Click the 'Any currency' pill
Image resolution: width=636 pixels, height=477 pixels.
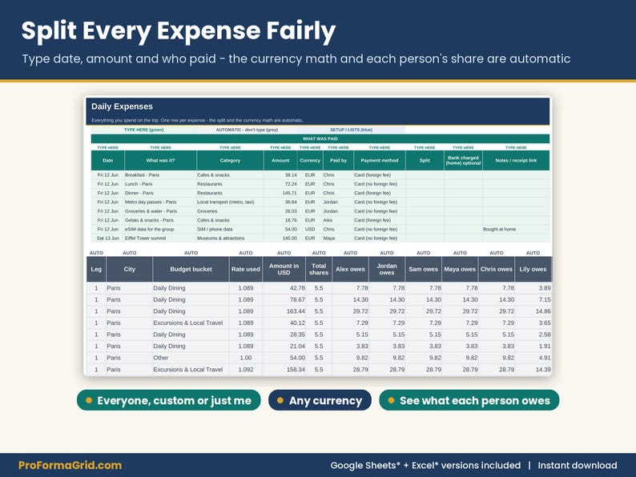tap(320, 400)
